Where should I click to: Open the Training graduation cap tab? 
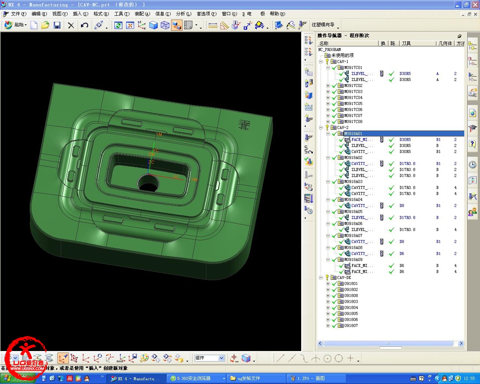472,128
